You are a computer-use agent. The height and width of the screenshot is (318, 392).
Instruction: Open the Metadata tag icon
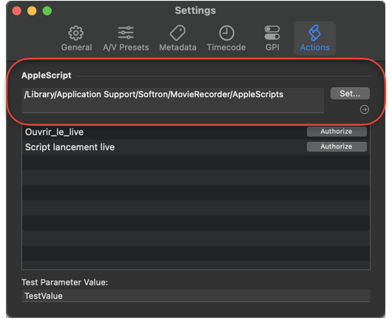click(x=178, y=33)
